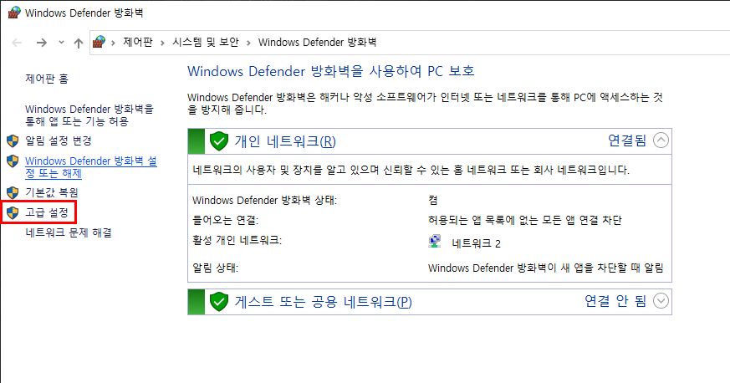Expand chevron before 제어판 in address bar
Screen dimensions: 730x383
pos(113,43)
